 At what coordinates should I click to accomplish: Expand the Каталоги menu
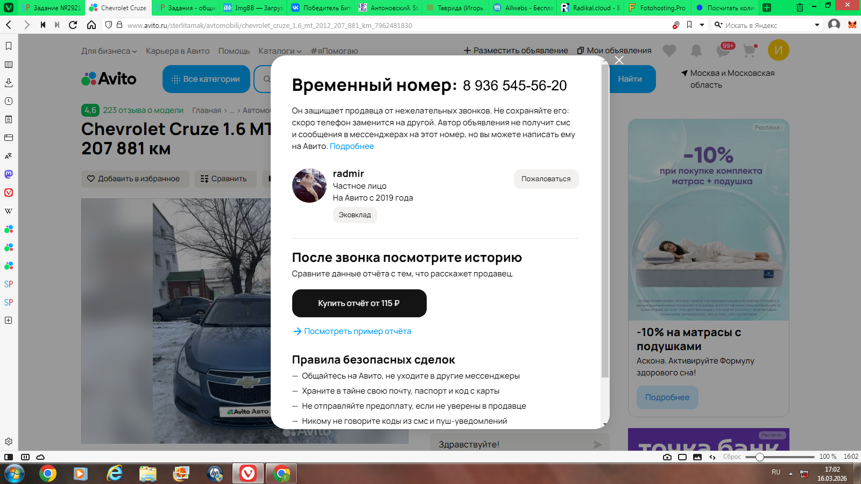point(280,51)
